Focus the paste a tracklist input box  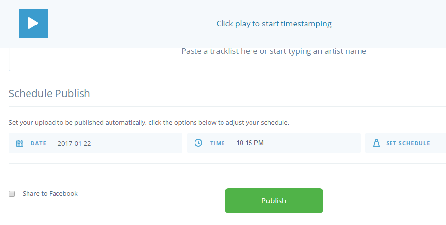pos(227,59)
